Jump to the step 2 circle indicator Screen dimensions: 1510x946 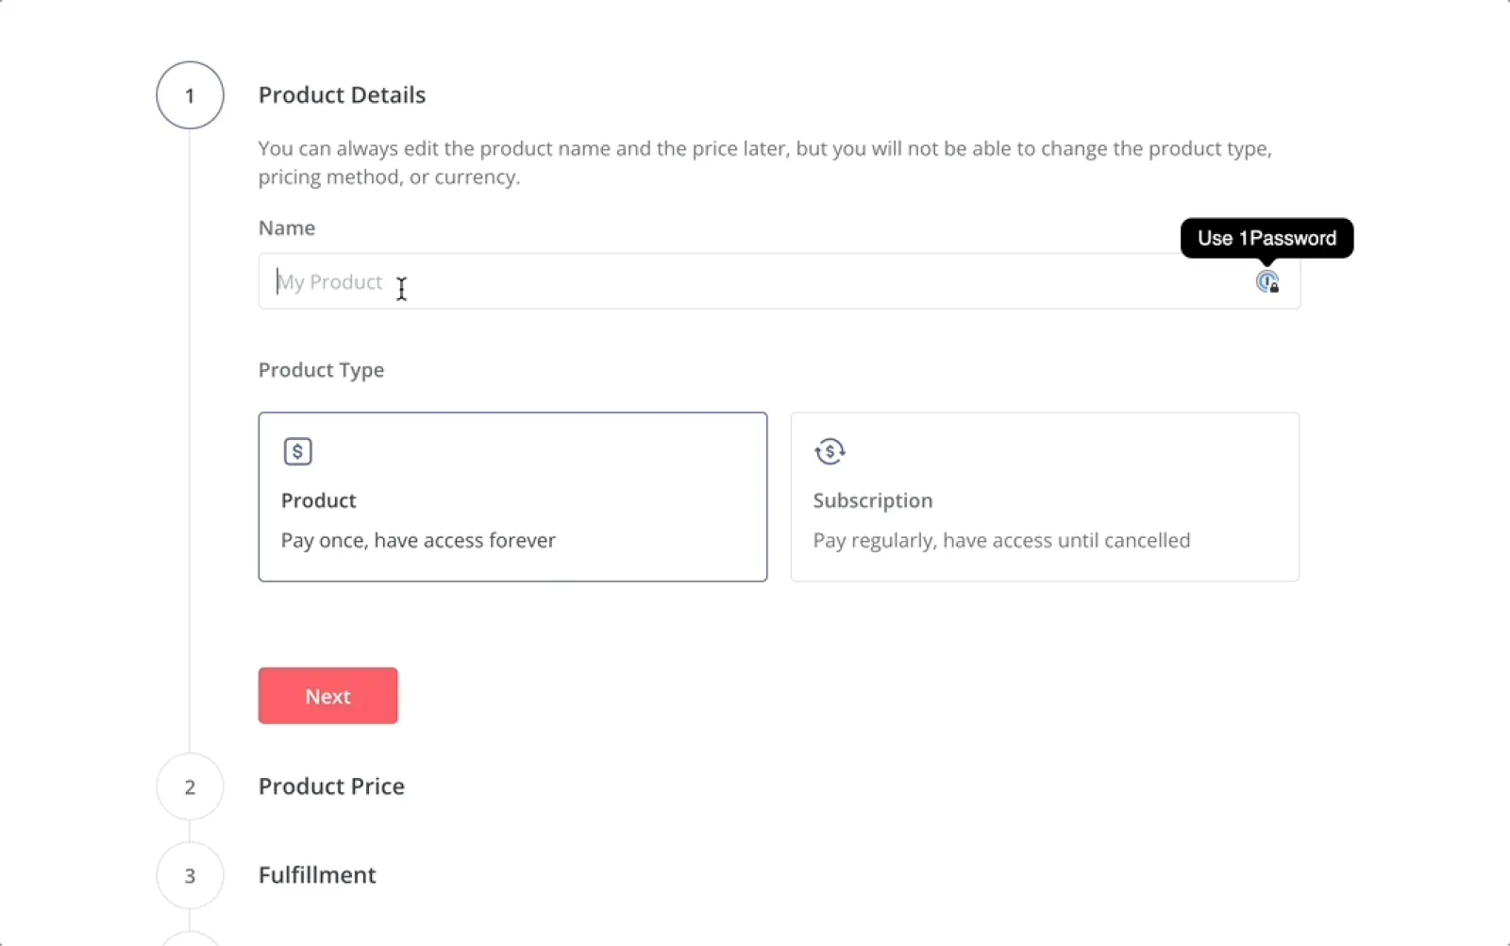click(x=190, y=786)
